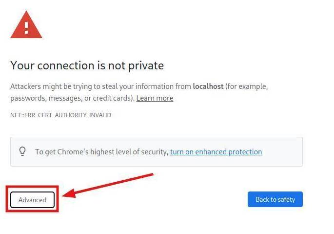Click the red arrowhead pointing at Advanced
The image size is (334, 234).
[x=69, y=193]
